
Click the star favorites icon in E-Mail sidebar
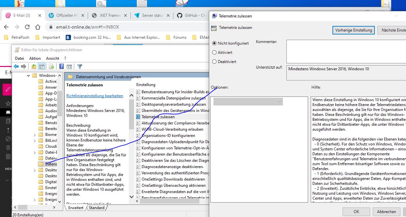coord(8,103)
